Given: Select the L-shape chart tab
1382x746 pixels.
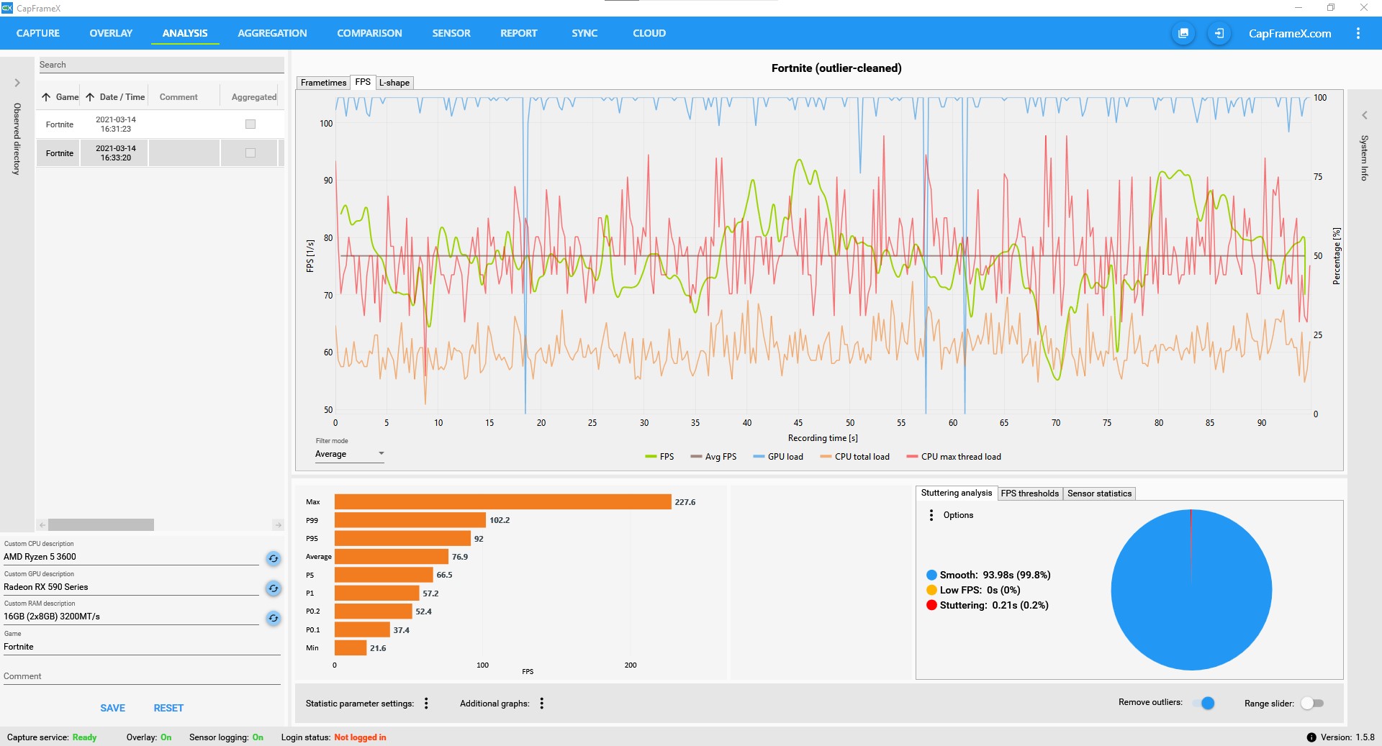Looking at the screenshot, I should coord(394,83).
